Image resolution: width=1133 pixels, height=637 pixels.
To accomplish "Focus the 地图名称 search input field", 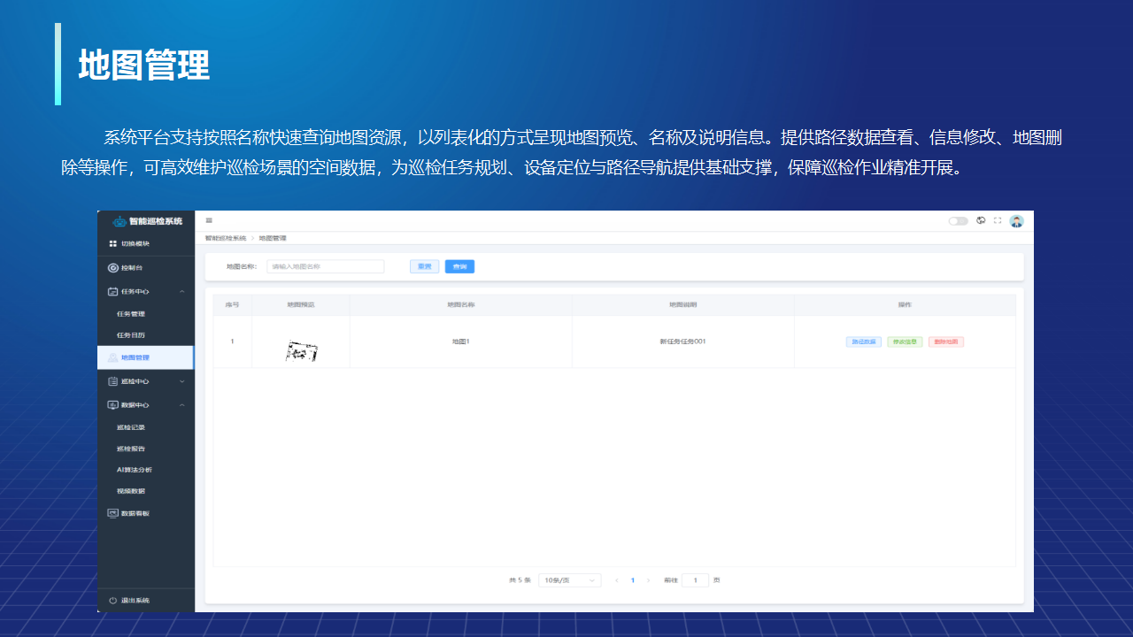I will 326,266.
